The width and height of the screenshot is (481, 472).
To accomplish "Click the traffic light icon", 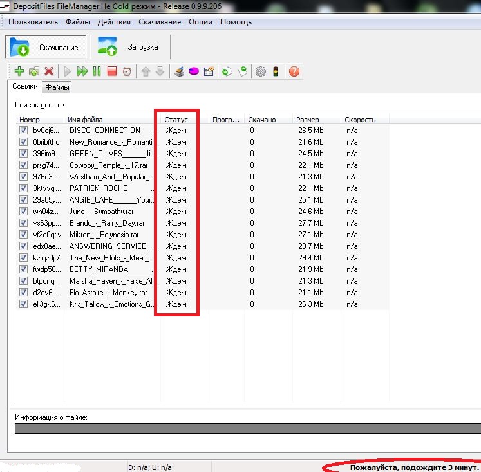I will (276, 71).
